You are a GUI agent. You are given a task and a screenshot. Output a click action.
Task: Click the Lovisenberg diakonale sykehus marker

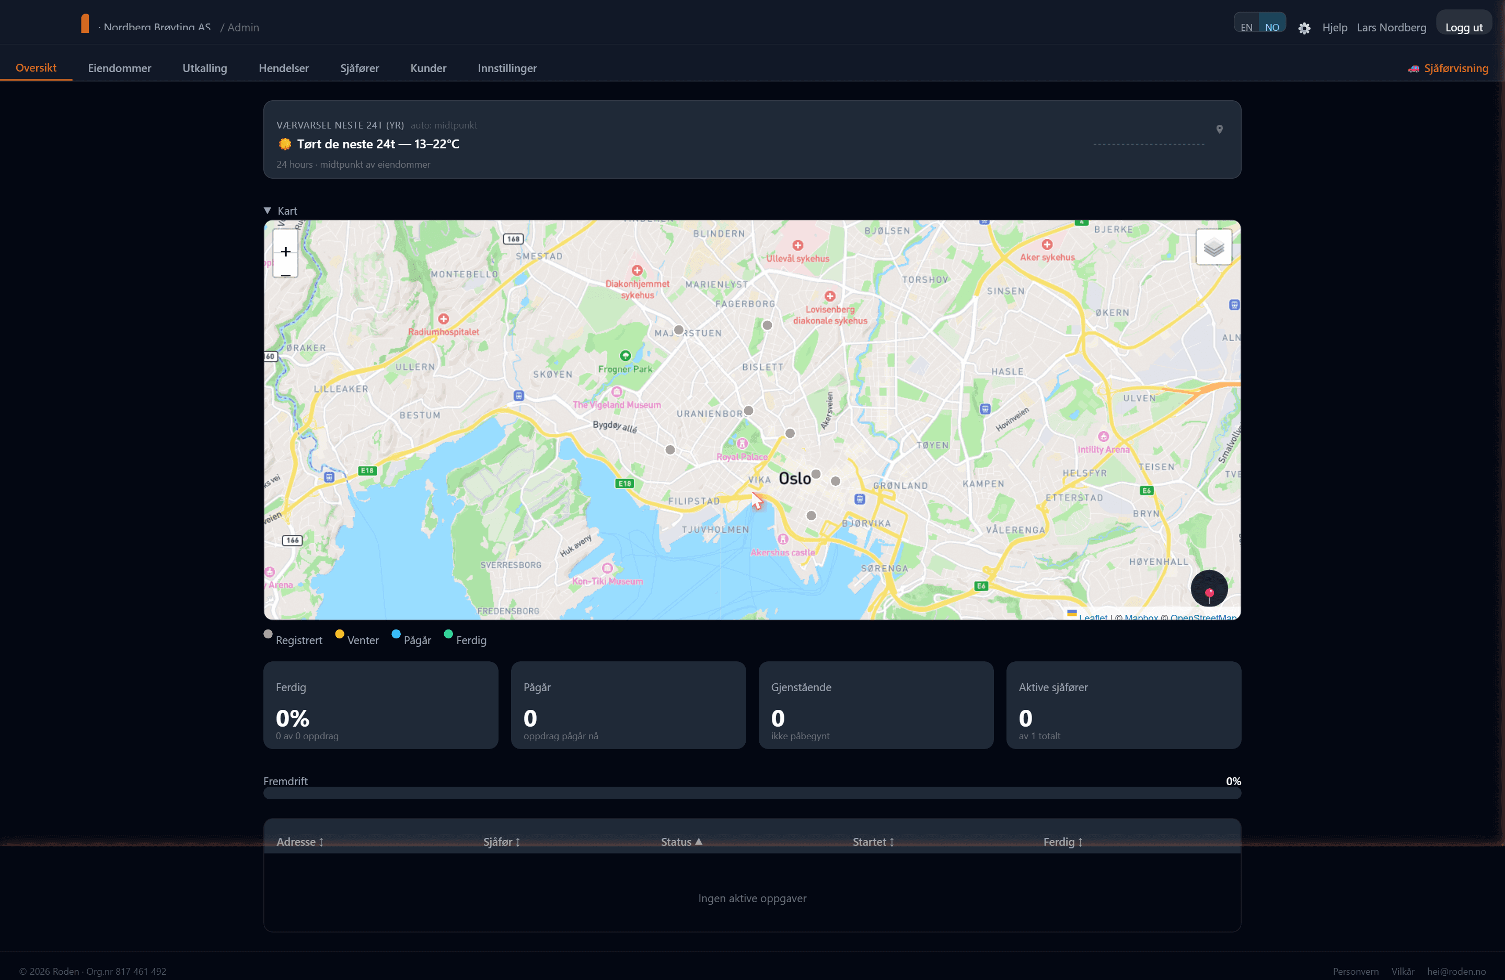click(830, 296)
